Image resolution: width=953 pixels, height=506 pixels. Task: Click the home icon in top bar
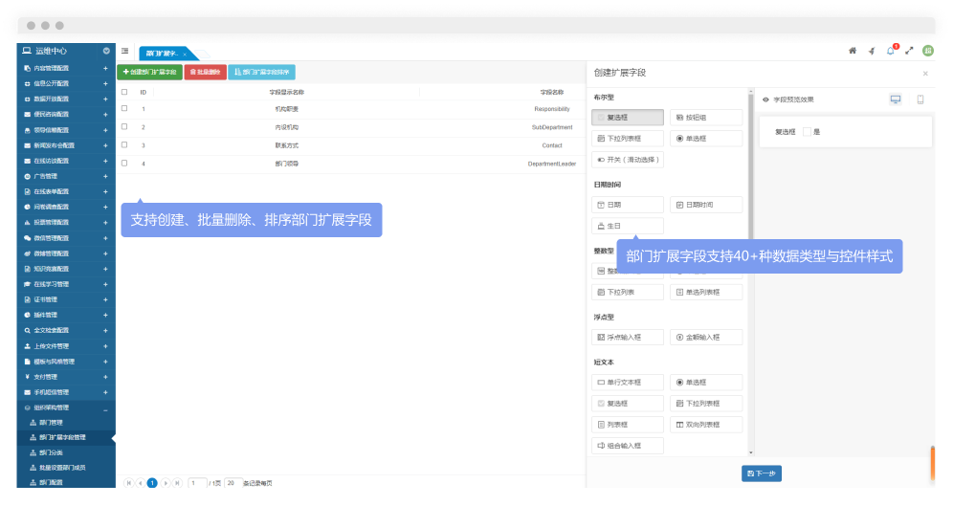[853, 51]
